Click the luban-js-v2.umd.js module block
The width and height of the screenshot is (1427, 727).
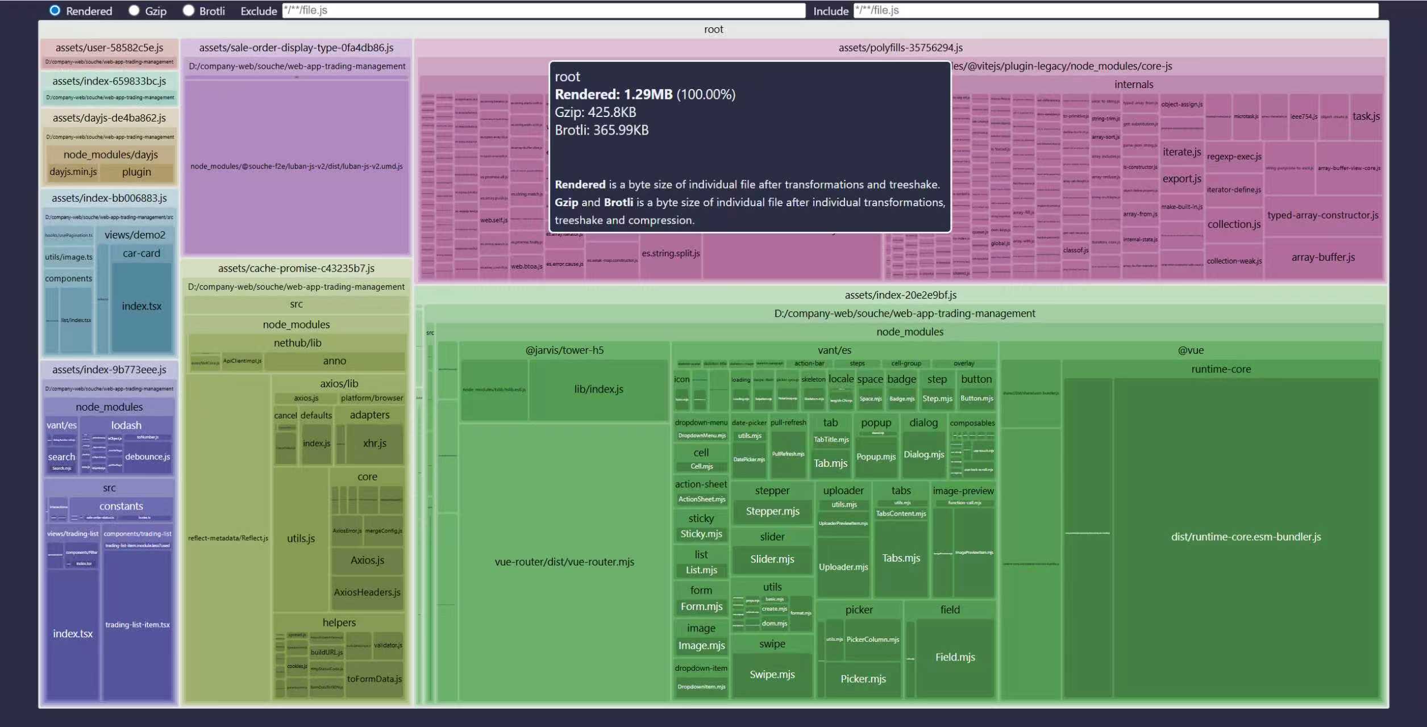click(296, 166)
